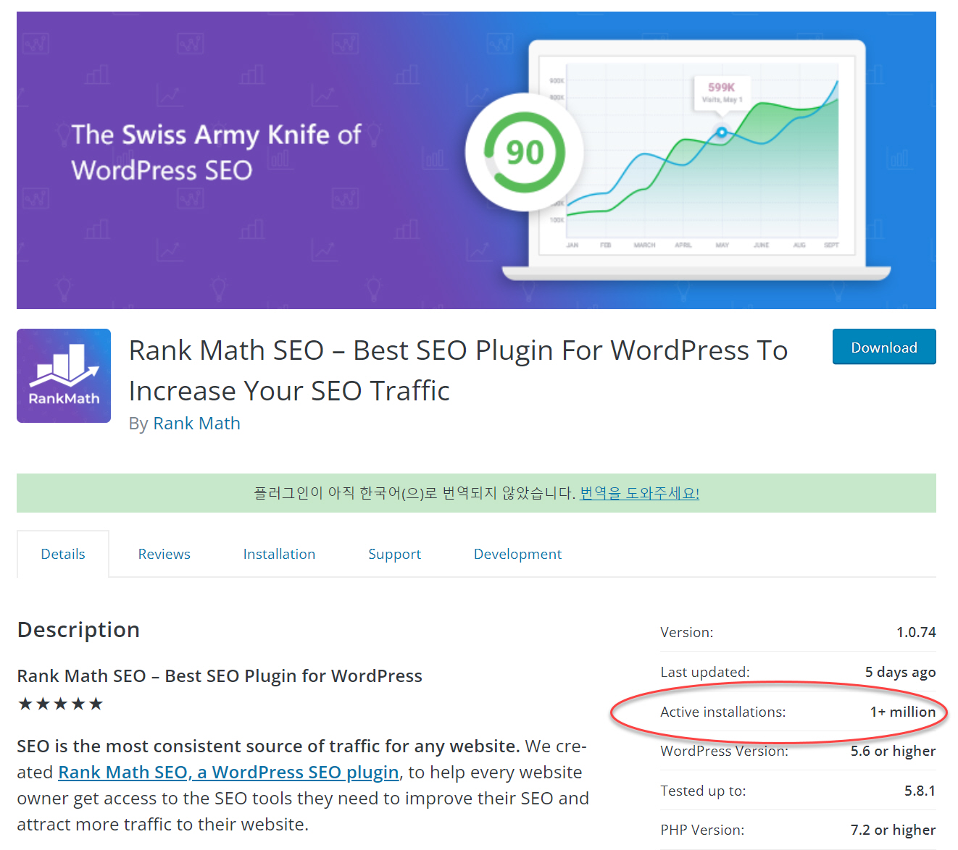Click the plugin title heading text

[458, 371]
